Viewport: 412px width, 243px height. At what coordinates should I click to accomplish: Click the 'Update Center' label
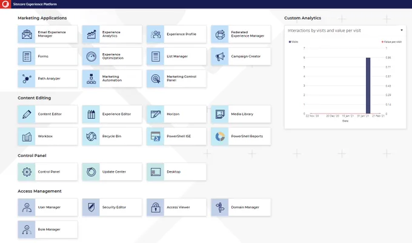[x=114, y=171]
